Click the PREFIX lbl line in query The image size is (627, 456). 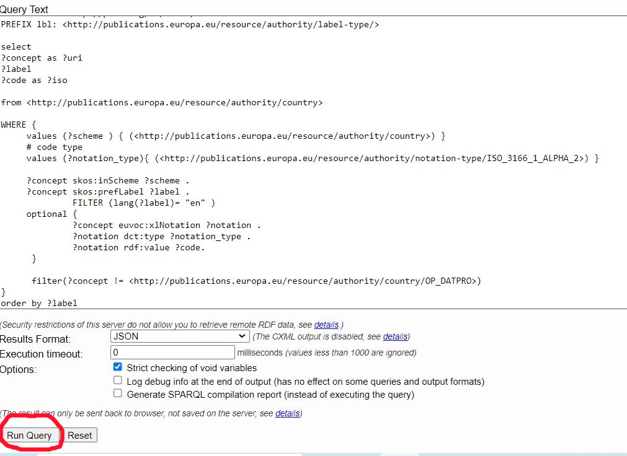click(190, 24)
